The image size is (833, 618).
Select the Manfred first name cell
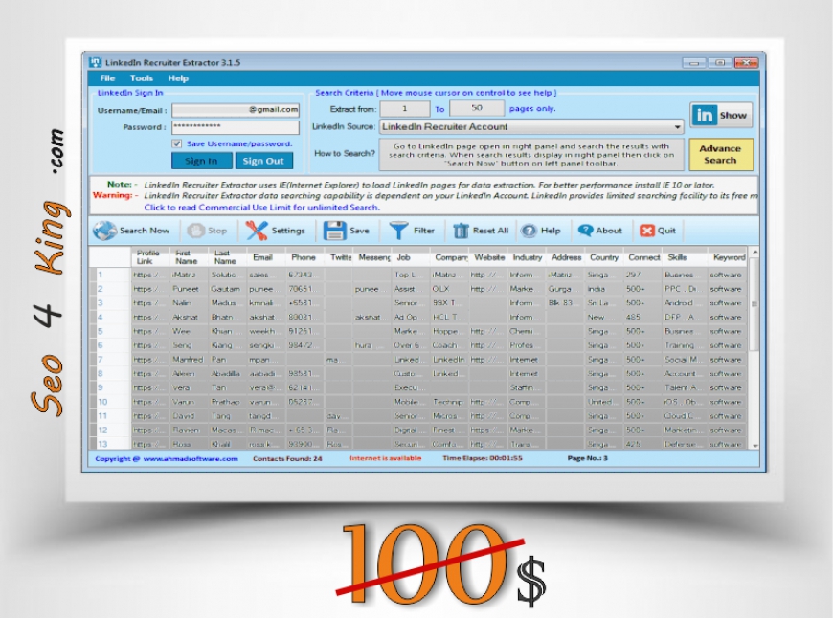[x=190, y=360]
